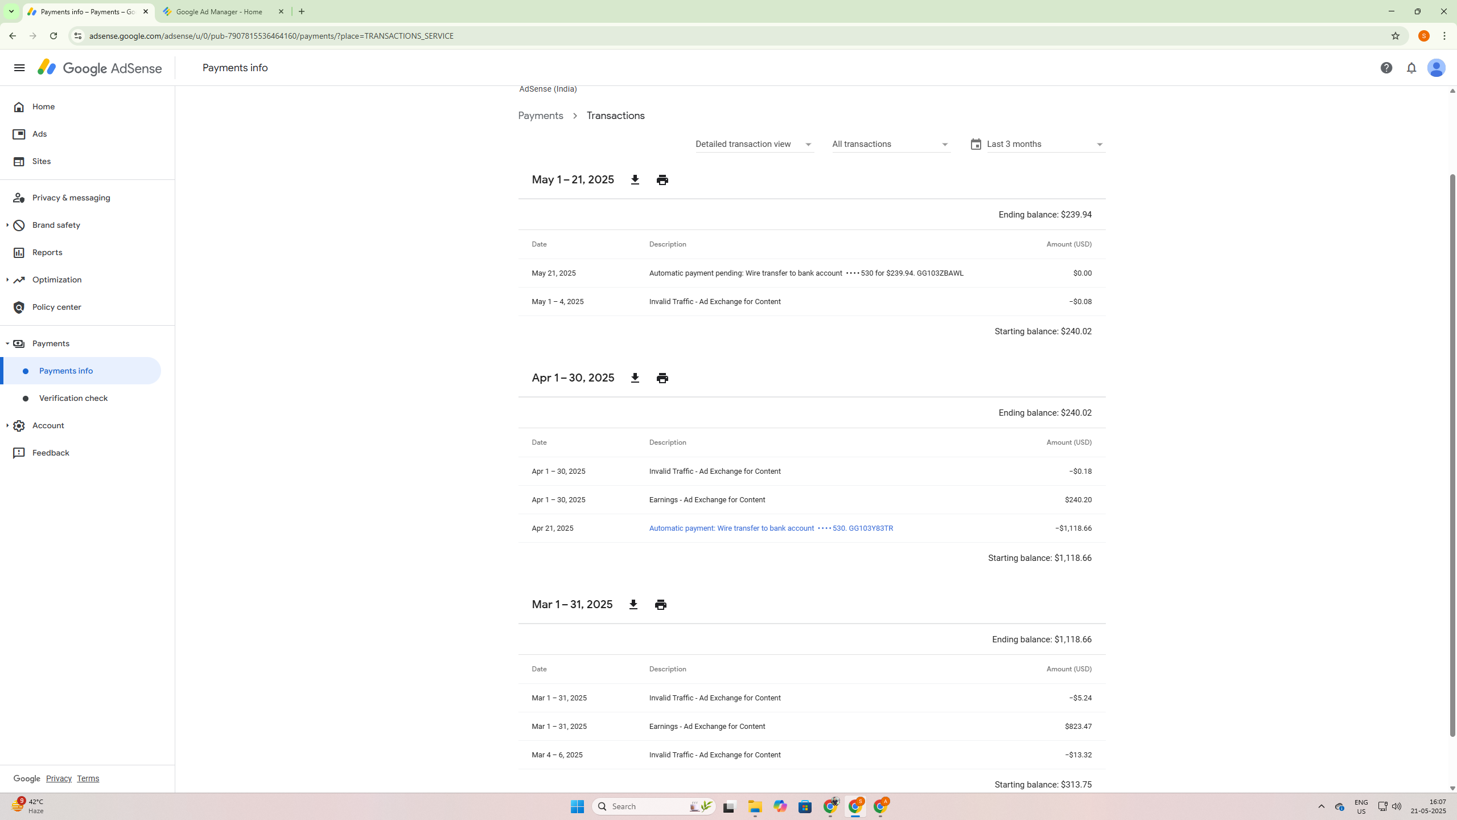Image resolution: width=1457 pixels, height=820 pixels.
Task: Collapse Payments section
Action: (7, 344)
